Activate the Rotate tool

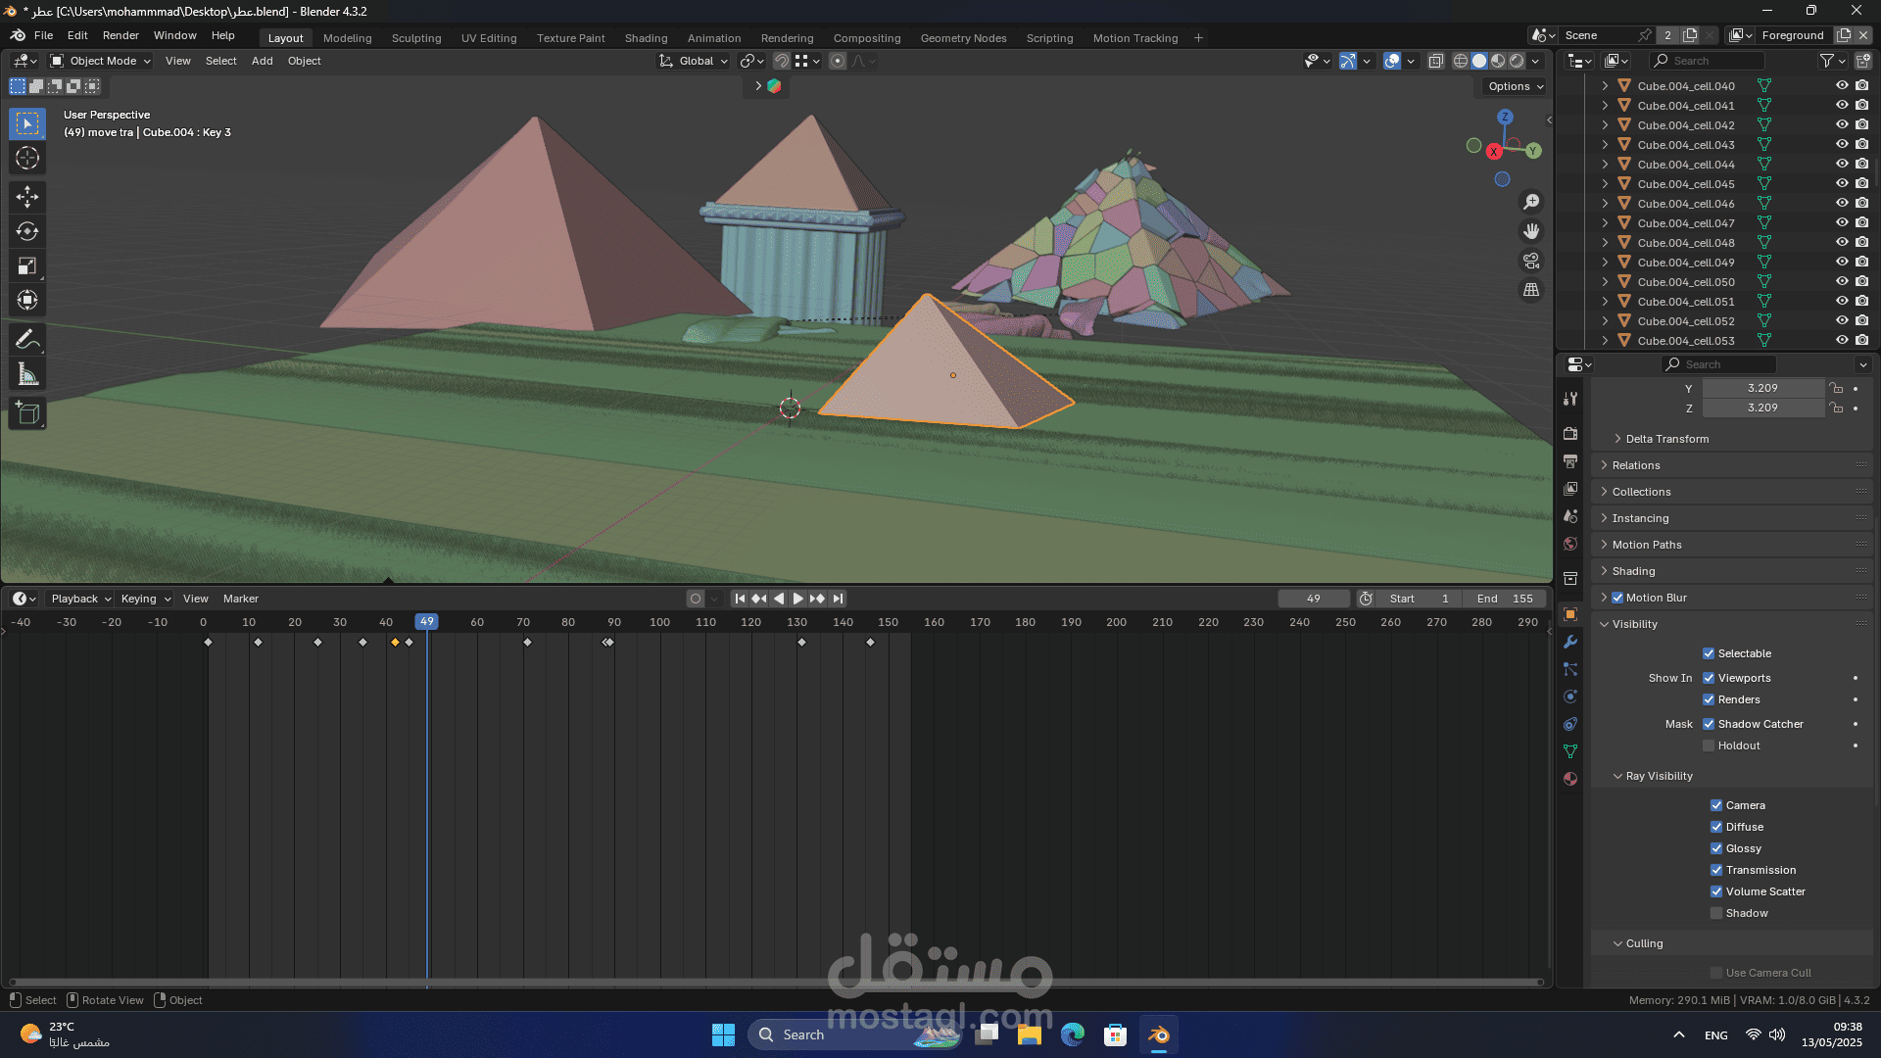pyautogui.click(x=27, y=231)
